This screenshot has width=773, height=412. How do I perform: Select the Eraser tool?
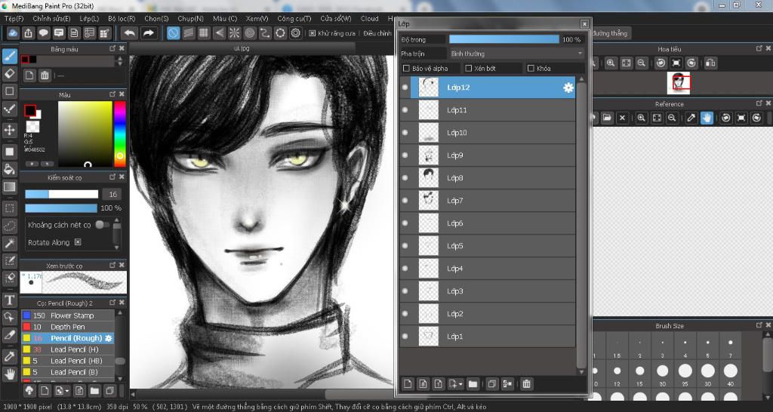tap(9, 74)
